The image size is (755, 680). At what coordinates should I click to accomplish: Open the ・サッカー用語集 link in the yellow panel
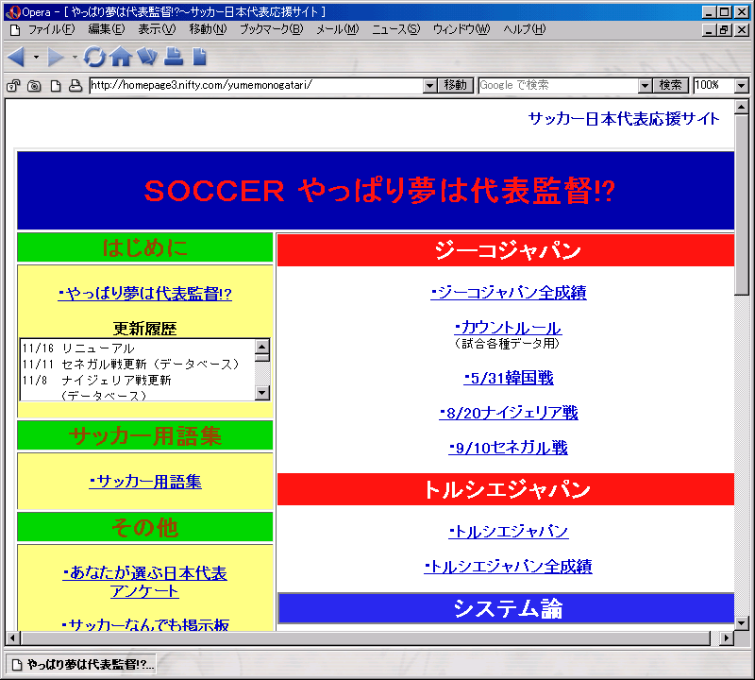[145, 482]
